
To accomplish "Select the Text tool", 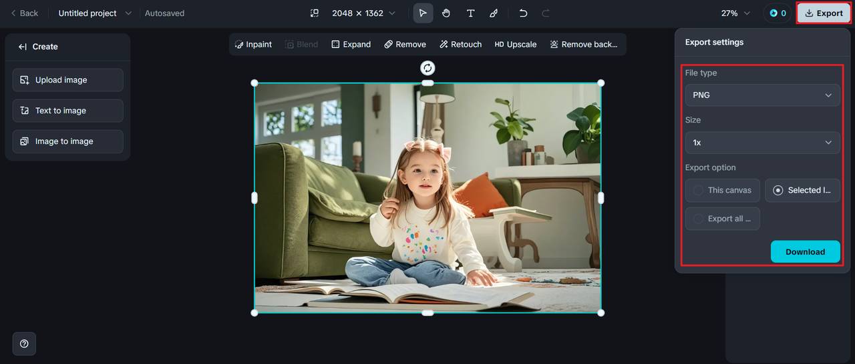I will coord(470,13).
